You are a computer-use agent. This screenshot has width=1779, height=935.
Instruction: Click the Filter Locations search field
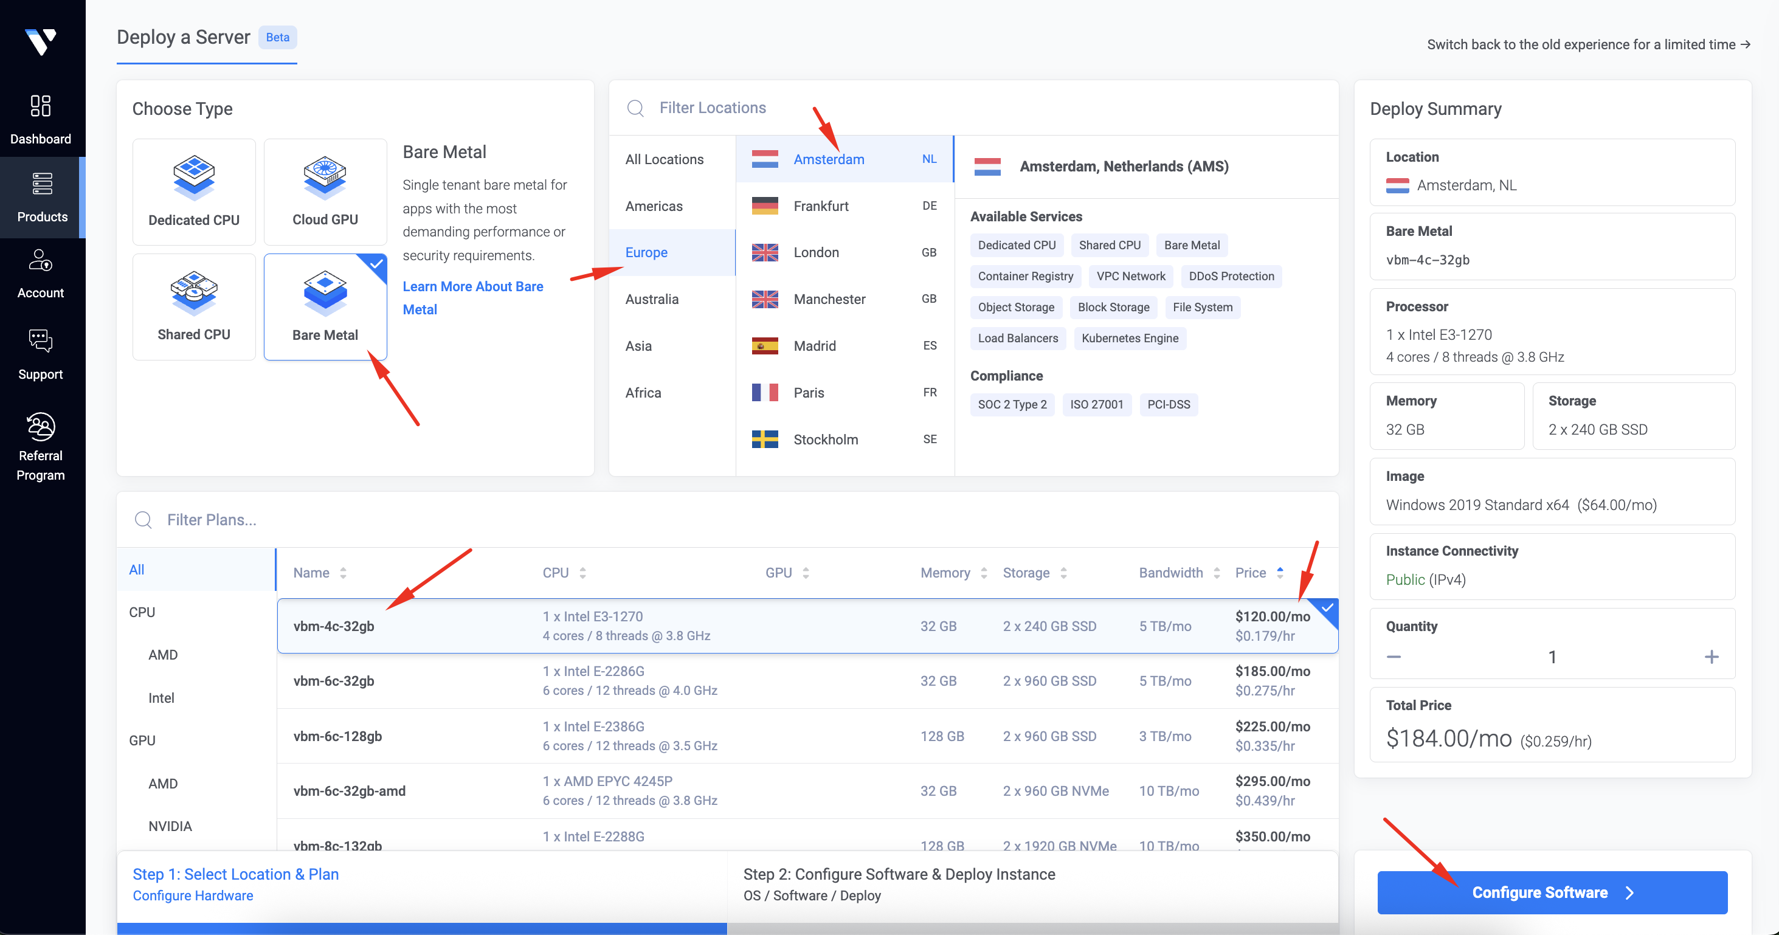click(x=712, y=108)
